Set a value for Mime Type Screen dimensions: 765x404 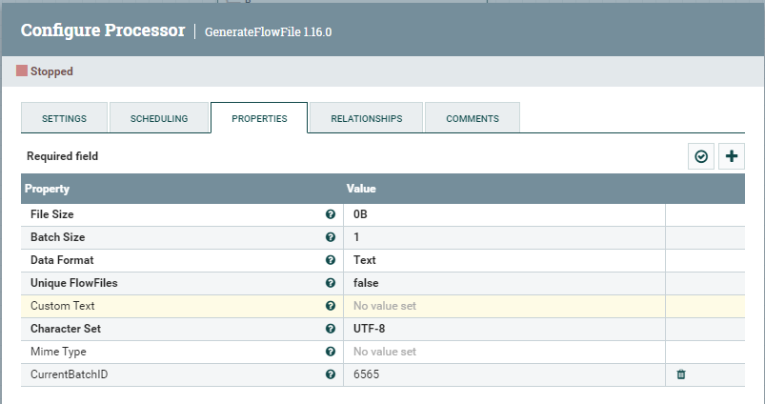[504, 352]
